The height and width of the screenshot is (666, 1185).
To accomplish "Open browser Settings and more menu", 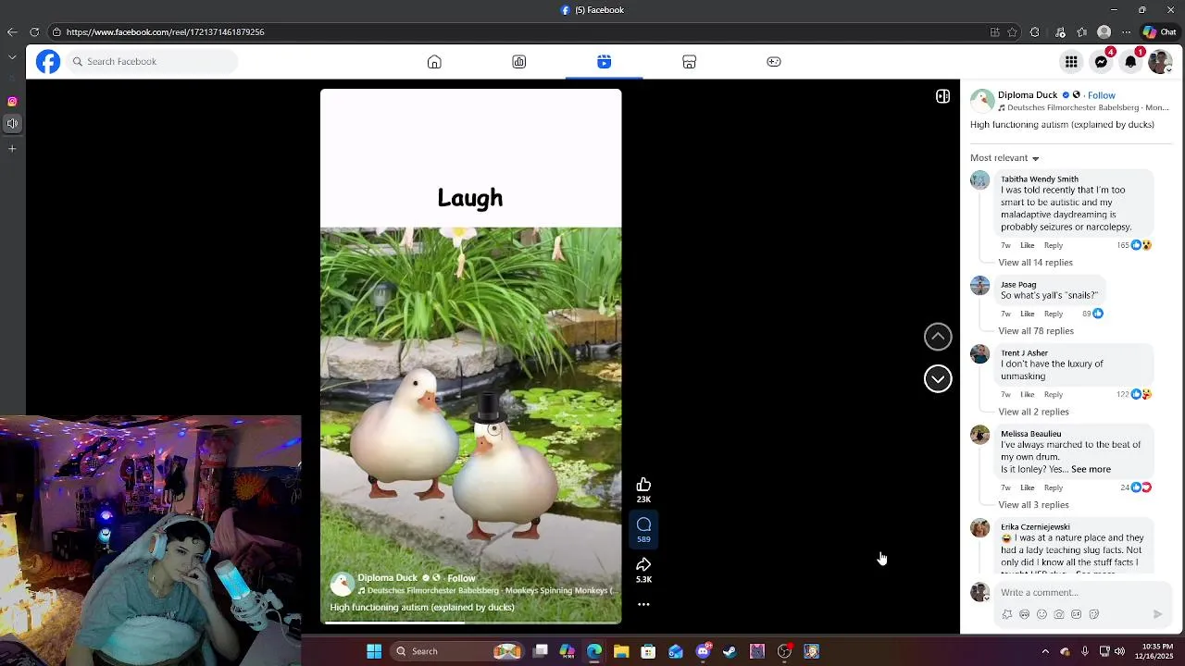I will [x=1127, y=32].
